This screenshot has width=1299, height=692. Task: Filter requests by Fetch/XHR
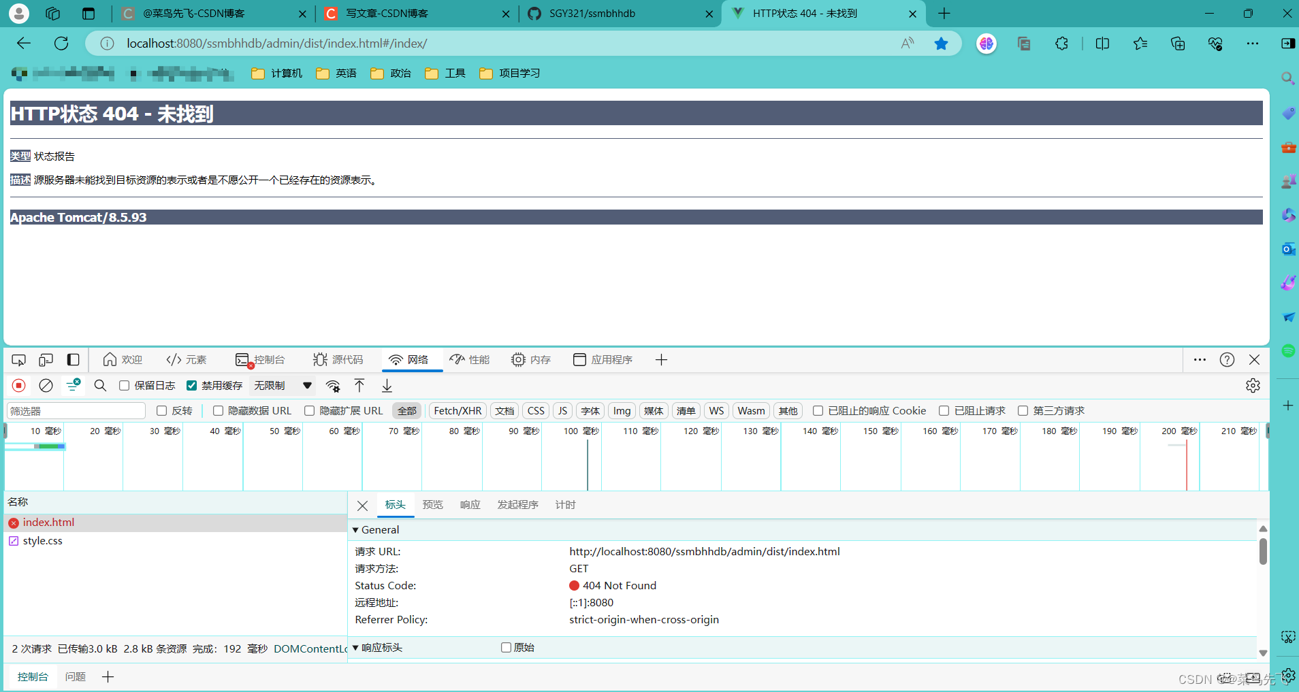click(458, 411)
